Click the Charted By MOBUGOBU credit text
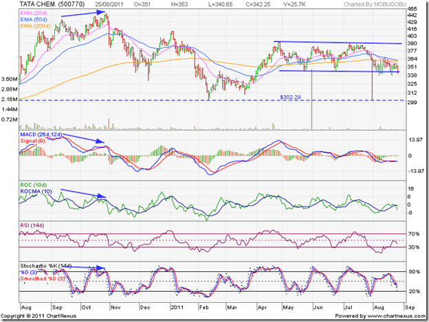This screenshot has height=322, width=429. coord(375,4)
